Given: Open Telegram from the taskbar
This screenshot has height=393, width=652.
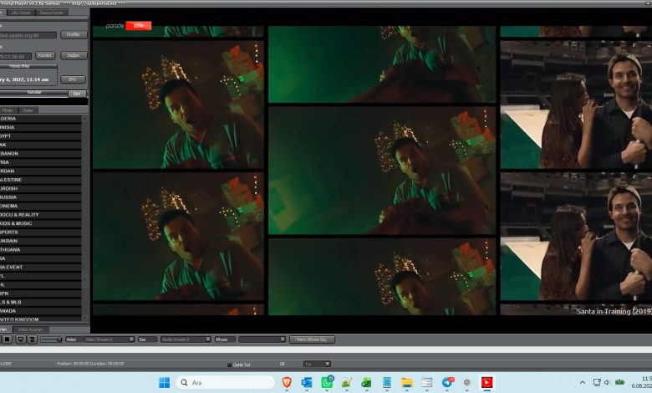Looking at the screenshot, I should coord(447,382).
